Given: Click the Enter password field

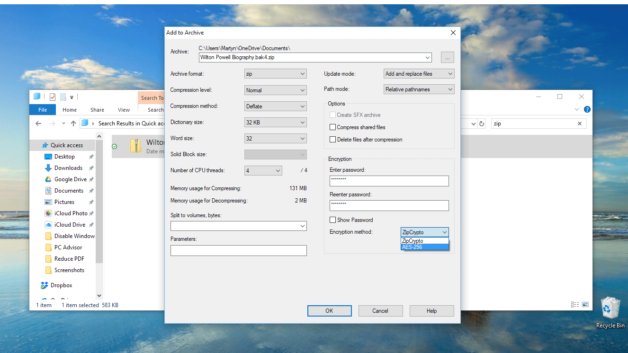Looking at the screenshot, I should pos(389,181).
